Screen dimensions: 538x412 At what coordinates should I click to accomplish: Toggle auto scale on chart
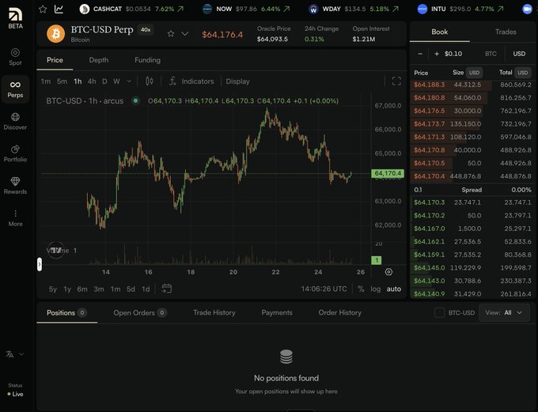point(393,289)
